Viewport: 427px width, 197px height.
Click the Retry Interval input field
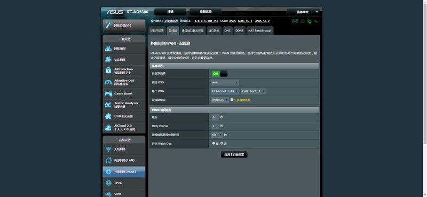[x=215, y=126]
